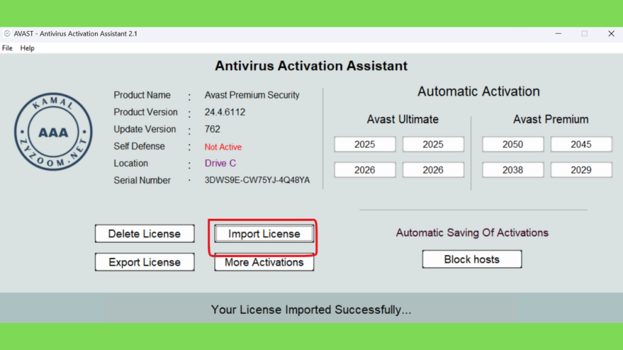This screenshot has width=623, height=350.
Task: Click the 'Product Name' field label
Action: coord(142,95)
